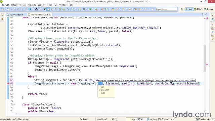The image size is (215, 121).
Task: Click the Forward navigation arrow icon
Action: coord(145,9)
